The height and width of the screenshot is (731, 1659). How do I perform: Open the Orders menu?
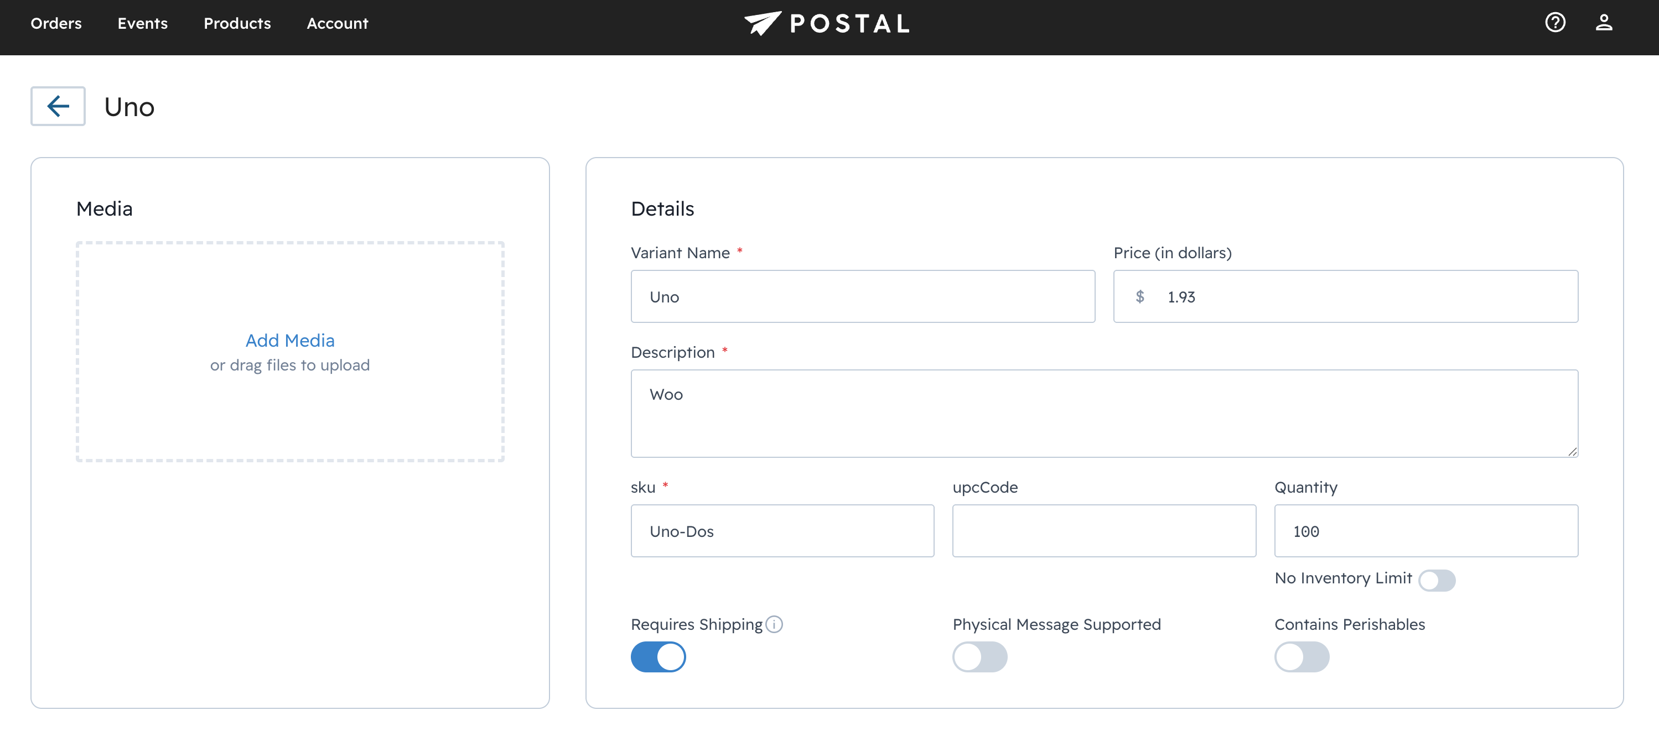(x=56, y=24)
